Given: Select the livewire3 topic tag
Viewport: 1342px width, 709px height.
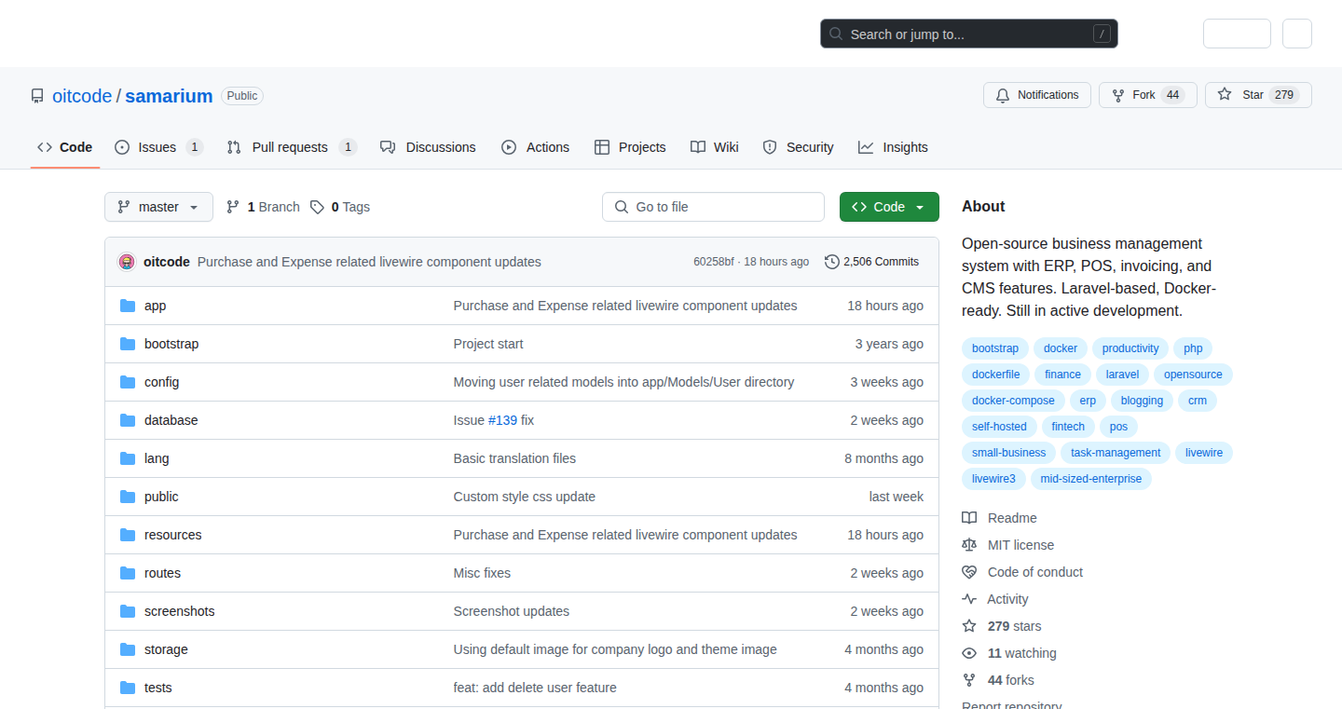Looking at the screenshot, I should pyautogui.click(x=993, y=479).
